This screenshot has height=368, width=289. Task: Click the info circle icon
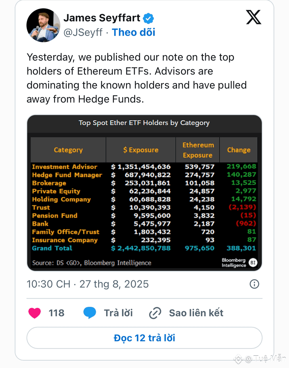pyautogui.click(x=254, y=284)
